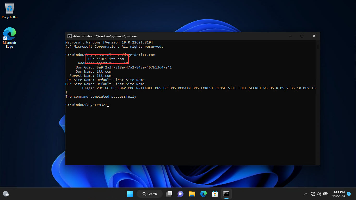Open the command prompt system menu icon
Screen dimensions: 356x200
(69, 36)
